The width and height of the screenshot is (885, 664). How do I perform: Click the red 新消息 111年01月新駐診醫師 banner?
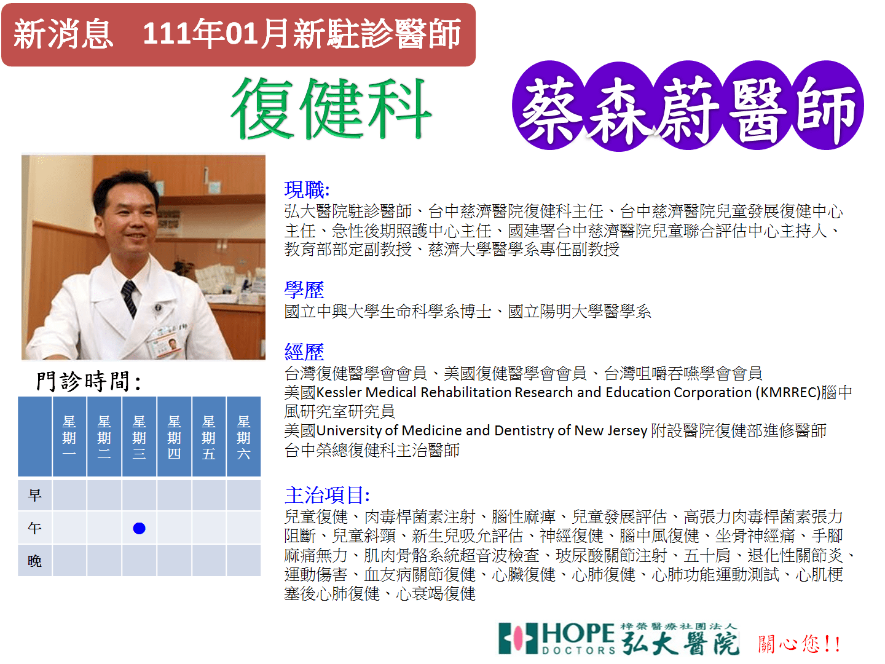tap(238, 34)
